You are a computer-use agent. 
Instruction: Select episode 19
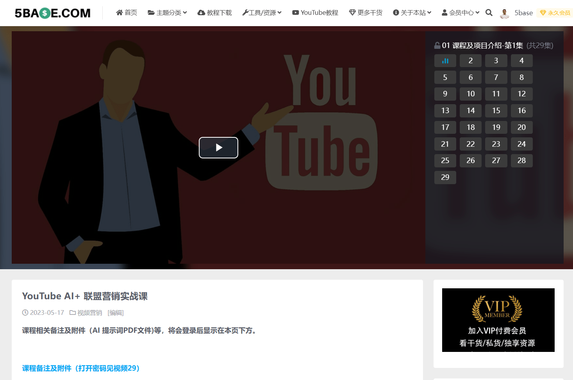(496, 128)
